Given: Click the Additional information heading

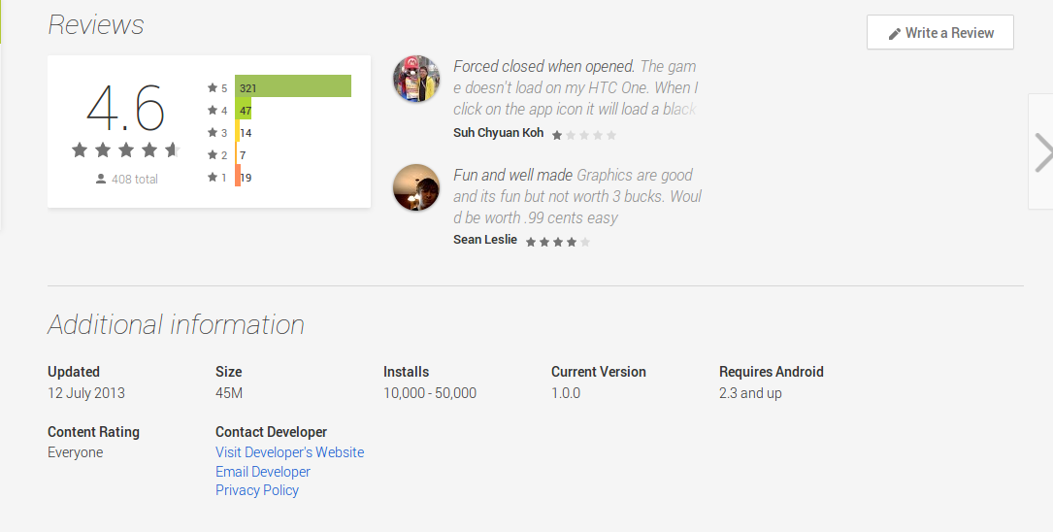Looking at the screenshot, I should point(176,324).
